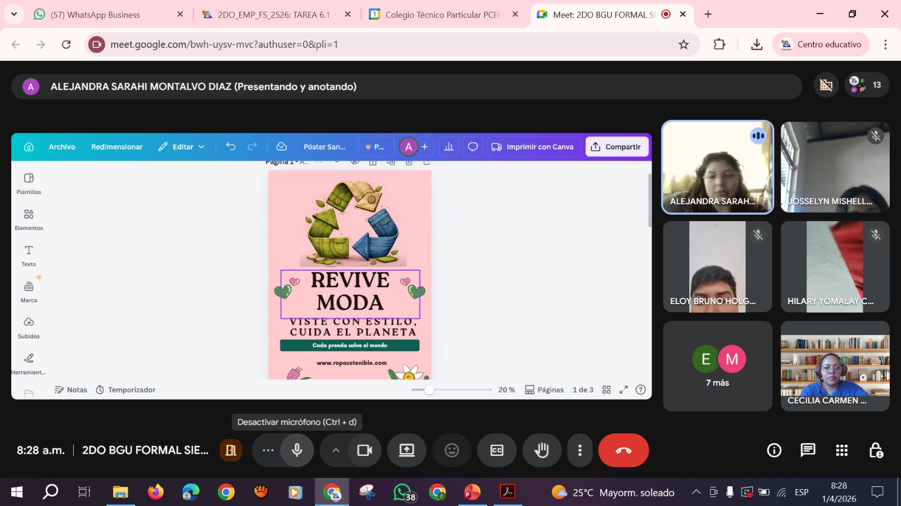Open more options three-dot menu

coord(580,450)
